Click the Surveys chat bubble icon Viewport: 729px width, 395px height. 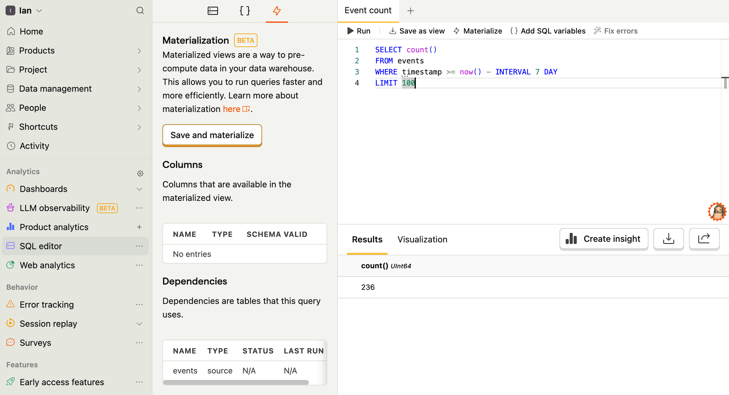pyautogui.click(x=10, y=342)
